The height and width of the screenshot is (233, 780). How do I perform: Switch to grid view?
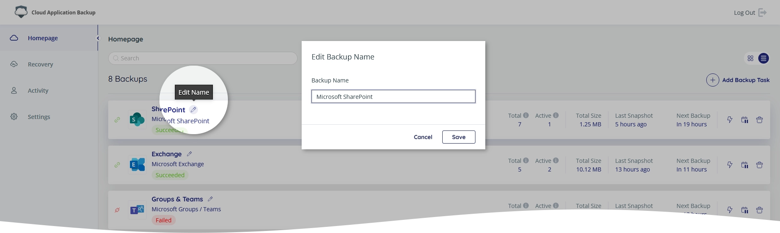[x=750, y=58]
